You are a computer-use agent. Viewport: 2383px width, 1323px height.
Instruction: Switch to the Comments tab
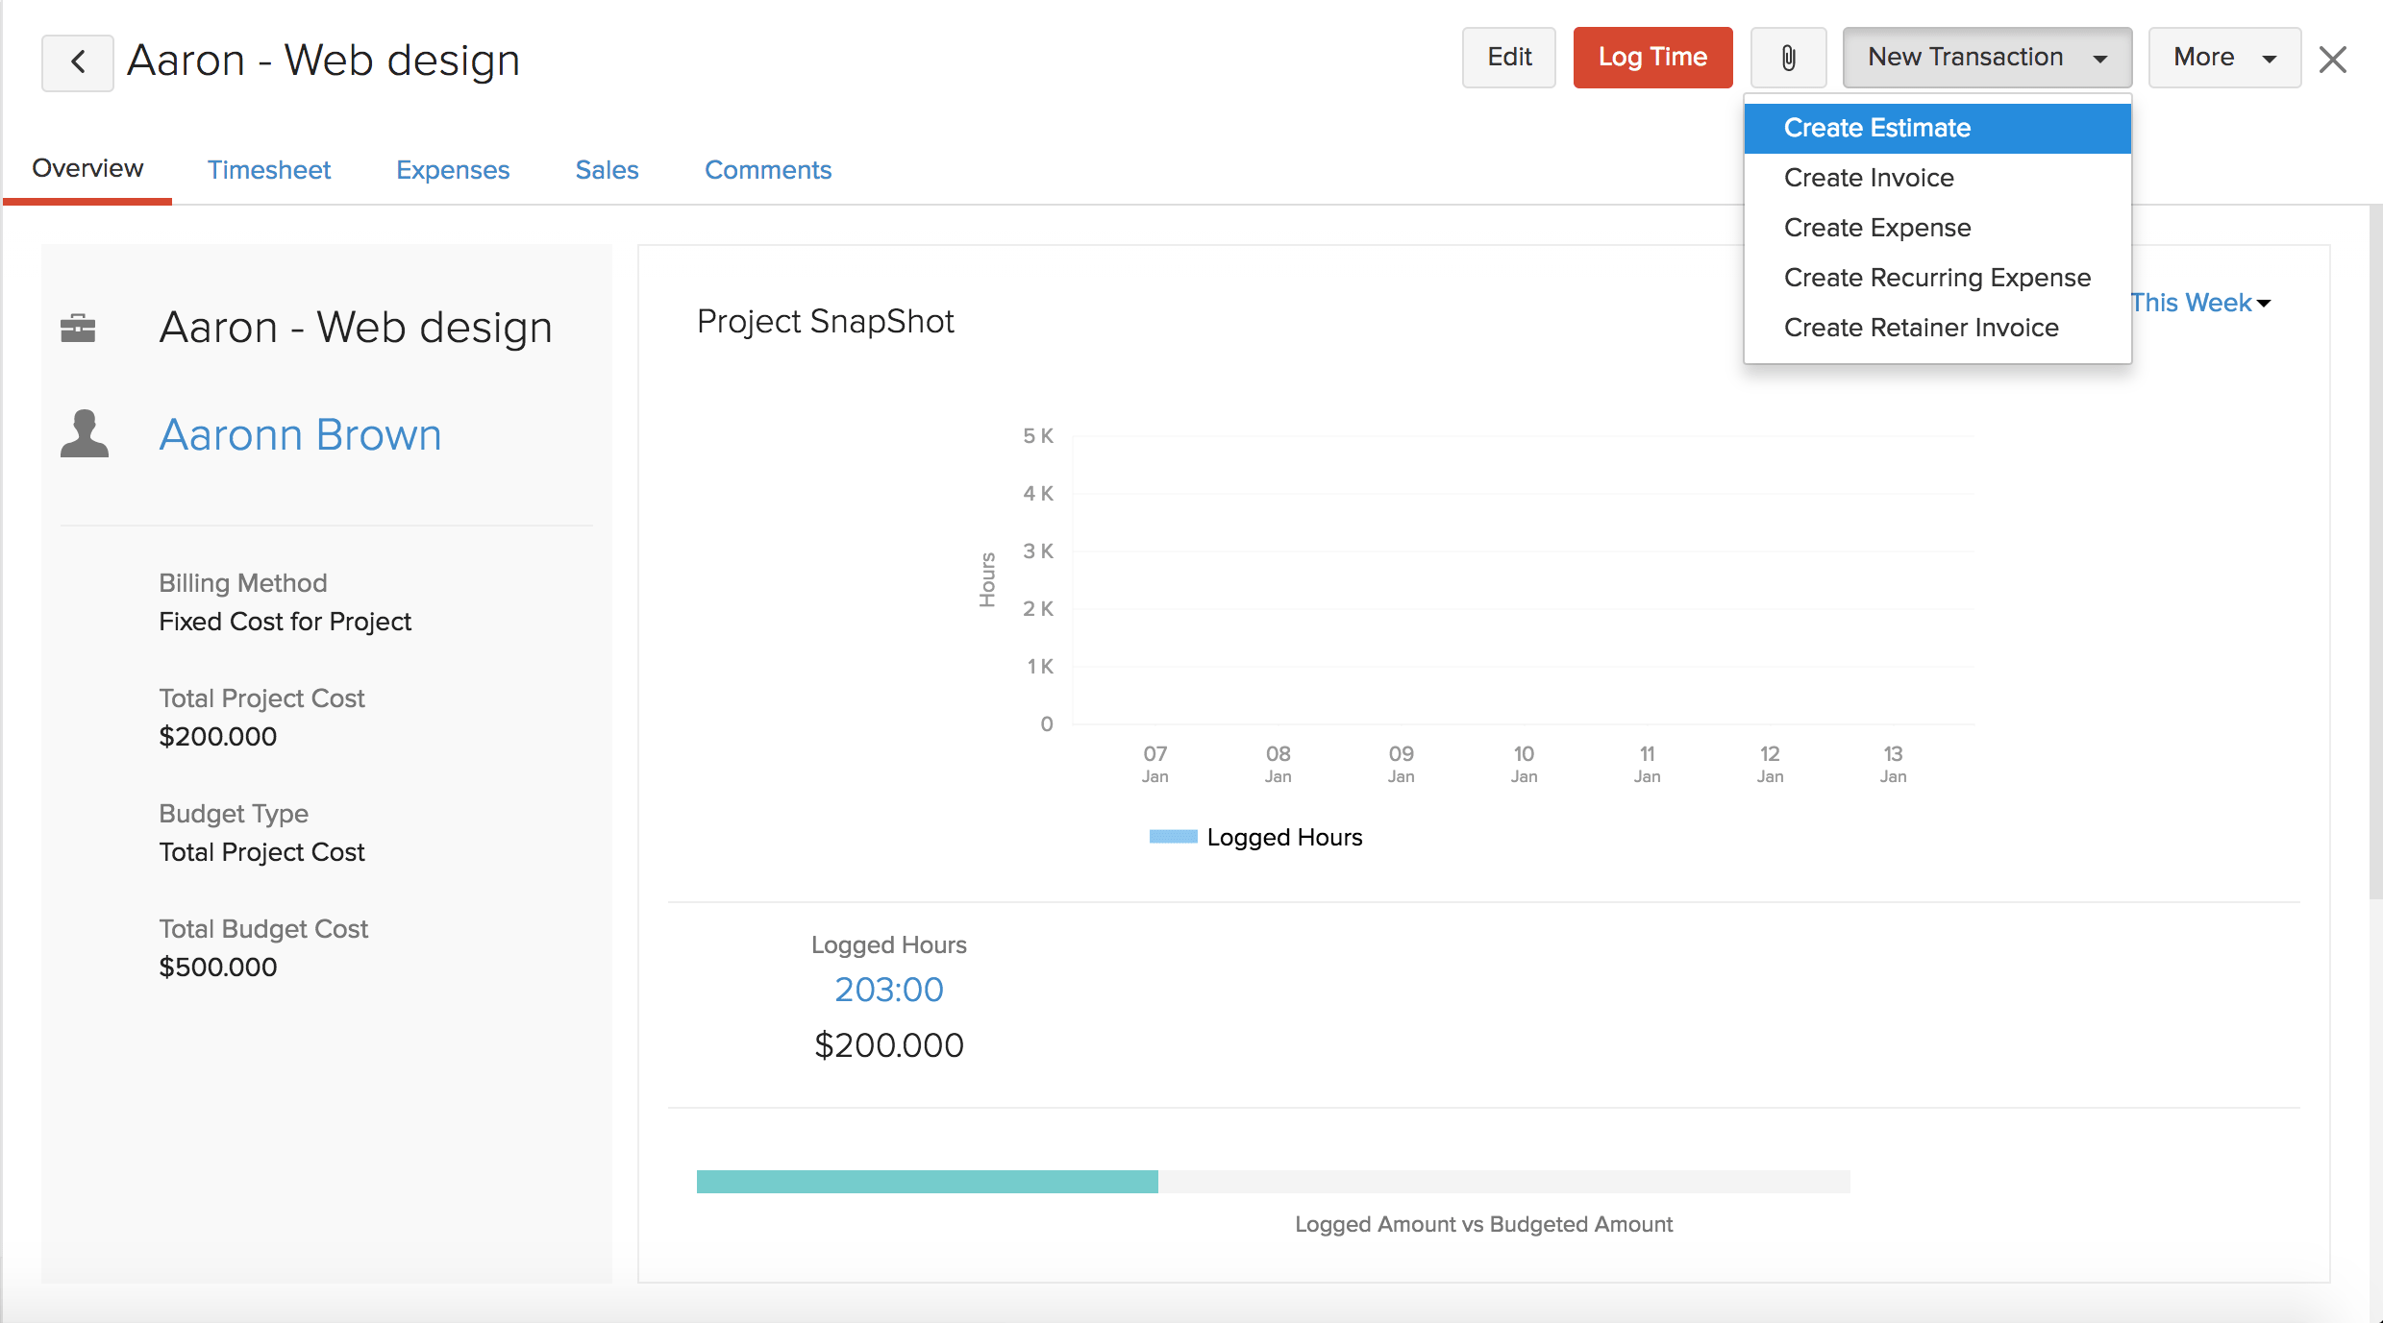click(x=768, y=169)
